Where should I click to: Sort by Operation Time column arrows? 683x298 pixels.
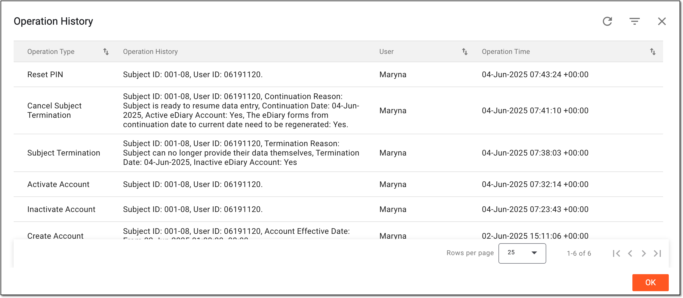coord(653,52)
